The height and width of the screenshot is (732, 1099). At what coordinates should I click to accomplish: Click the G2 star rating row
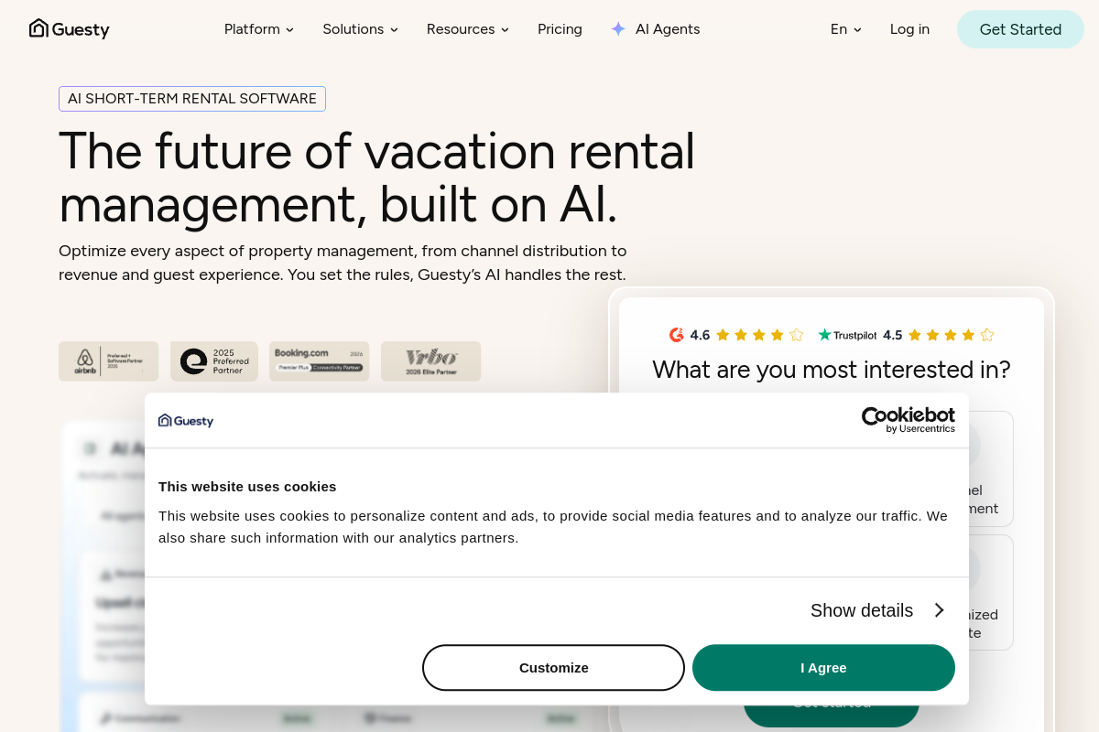coord(759,335)
